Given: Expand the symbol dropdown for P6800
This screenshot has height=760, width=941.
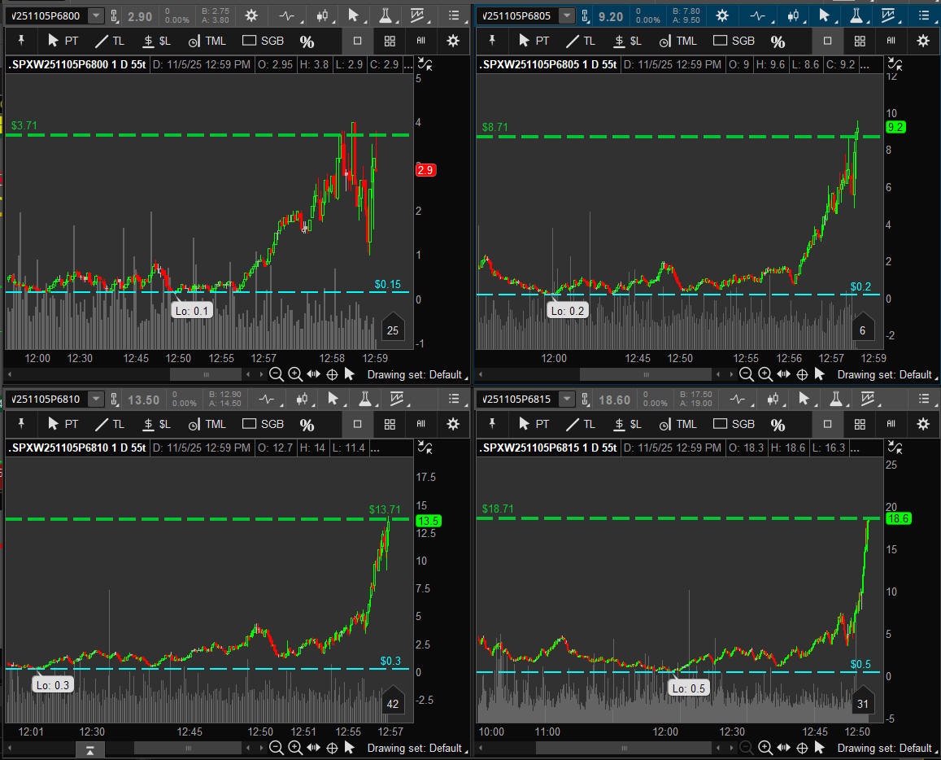Looking at the screenshot, I should 96,15.
